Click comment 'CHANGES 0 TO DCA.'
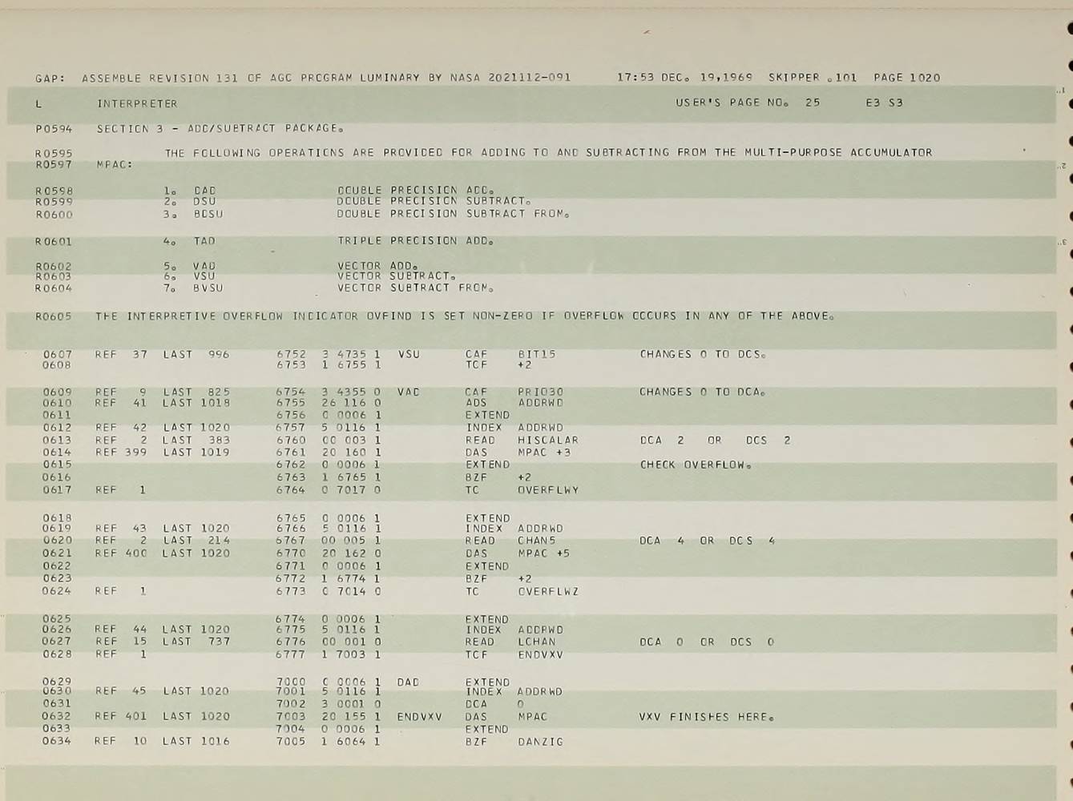This screenshot has height=801, width=1073. 703,392
